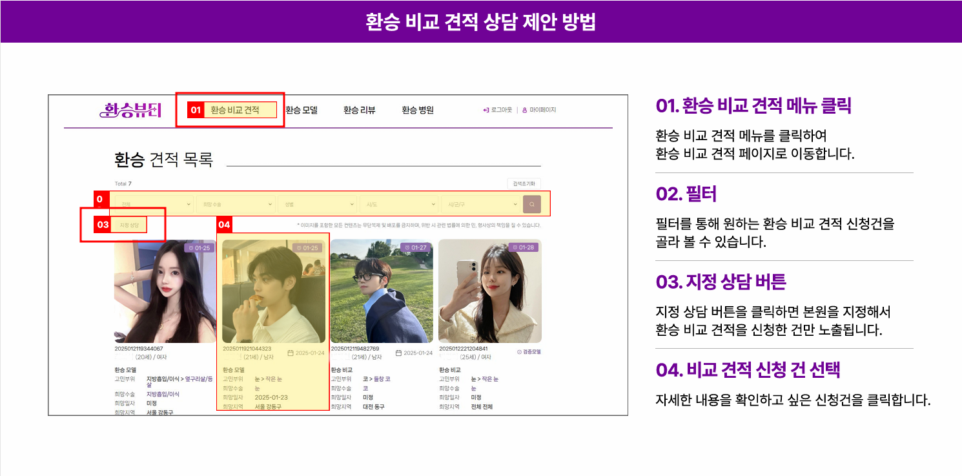The width and height of the screenshot is (962, 476).
Task: Open the 전체 category dropdown
Action: pos(153,204)
